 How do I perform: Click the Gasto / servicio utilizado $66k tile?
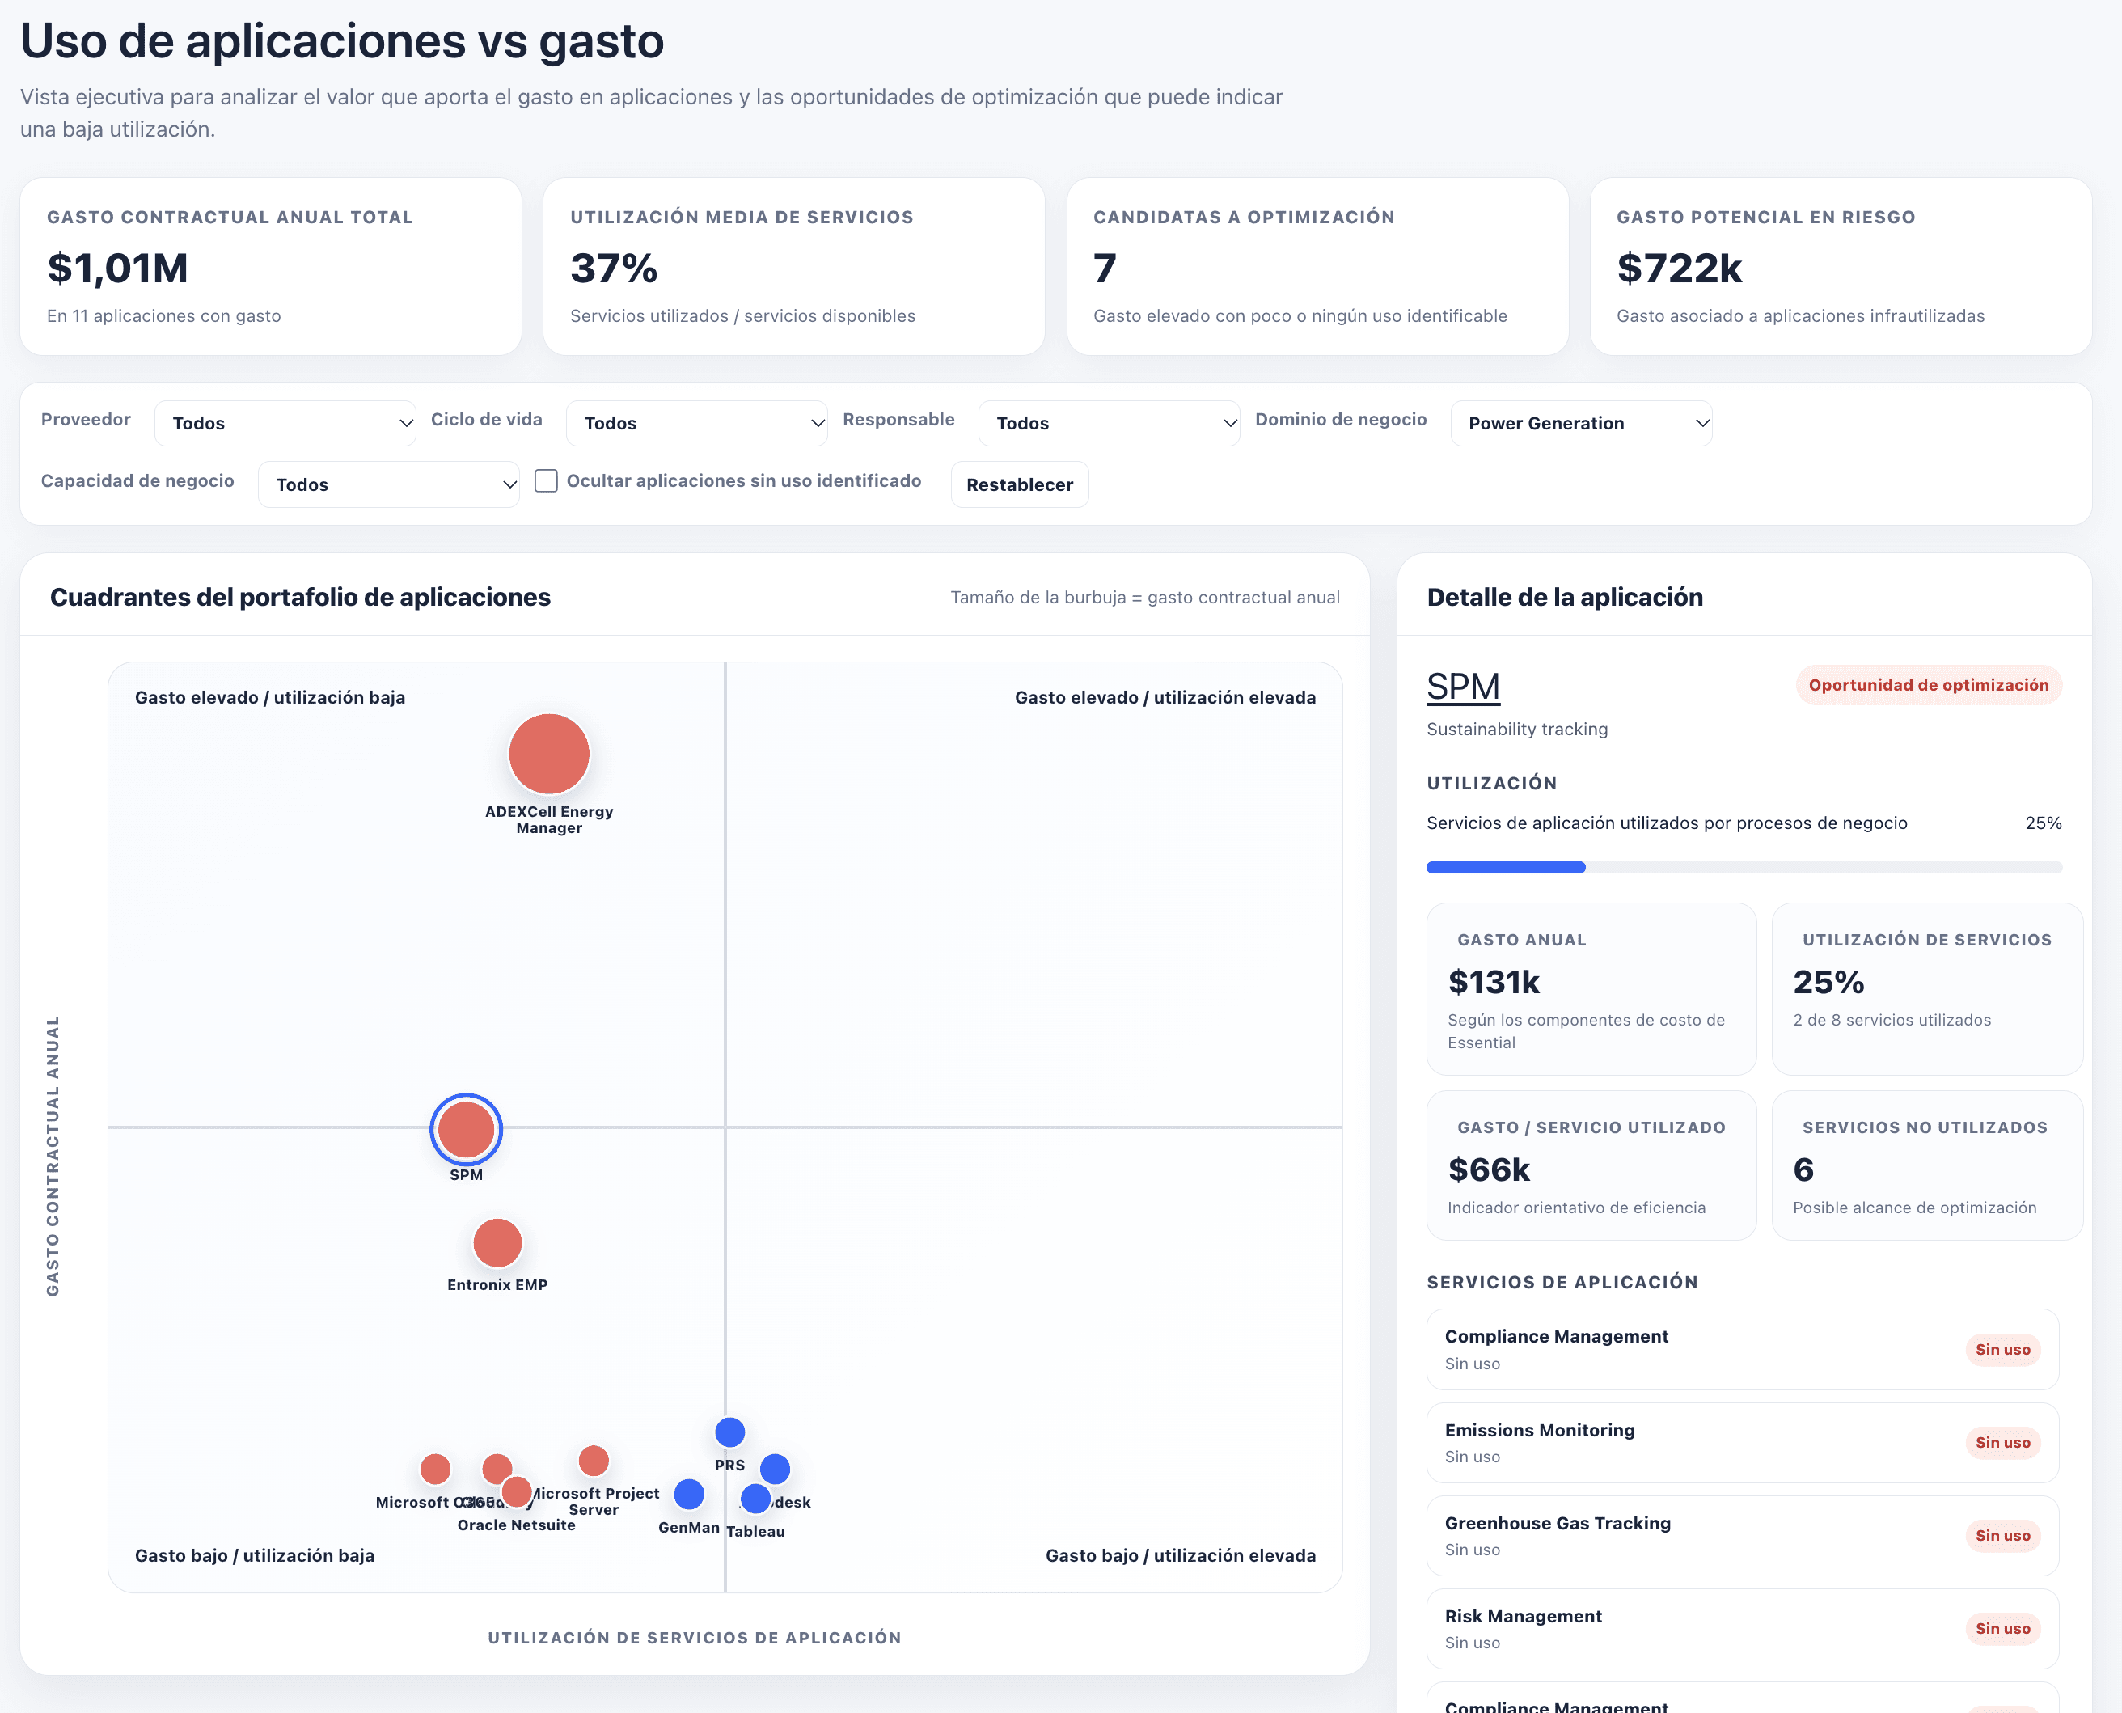[x=1591, y=1165]
